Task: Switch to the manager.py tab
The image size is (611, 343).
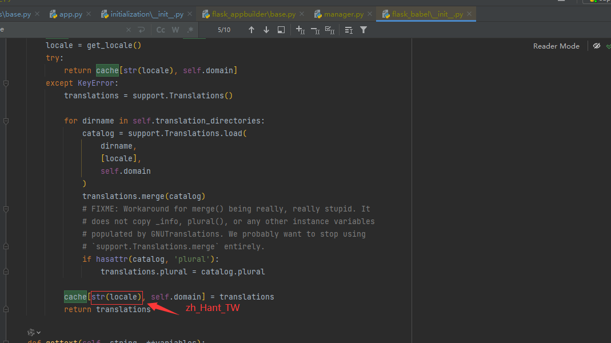Action: 344,14
